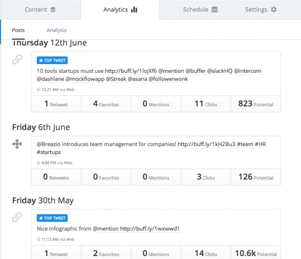This screenshot has width=301, height=259.
Task: View the 11 Clicks stat
Action: 205,104
